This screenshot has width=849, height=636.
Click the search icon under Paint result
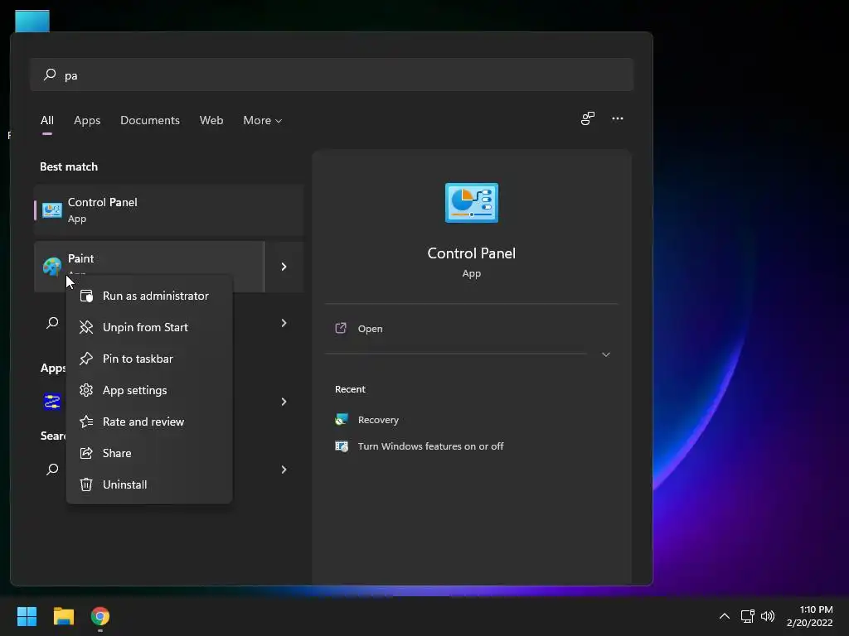point(52,323)
